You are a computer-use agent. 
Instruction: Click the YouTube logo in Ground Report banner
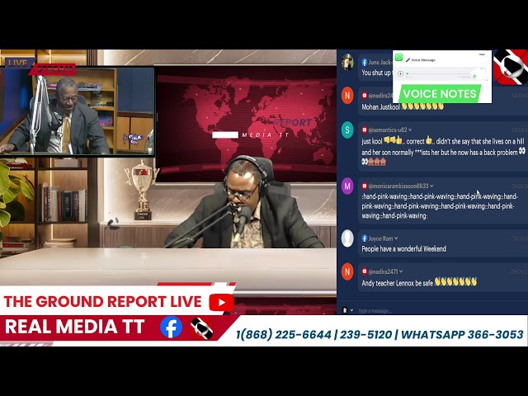tap(221, 303)
